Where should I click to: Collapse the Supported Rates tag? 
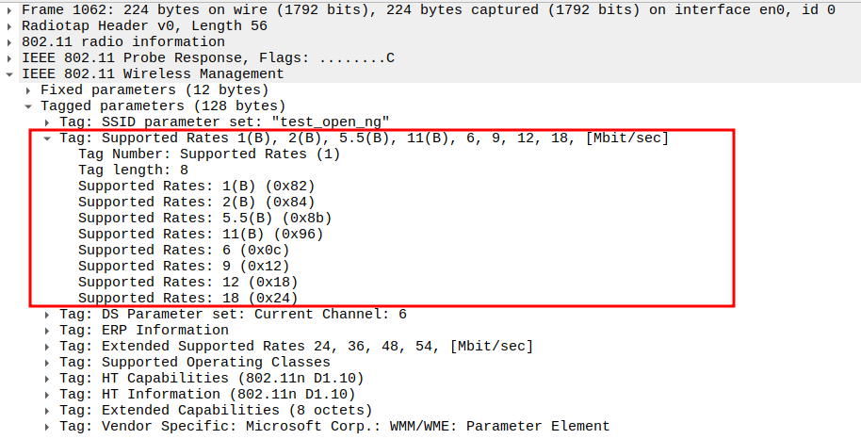(48, 138)
